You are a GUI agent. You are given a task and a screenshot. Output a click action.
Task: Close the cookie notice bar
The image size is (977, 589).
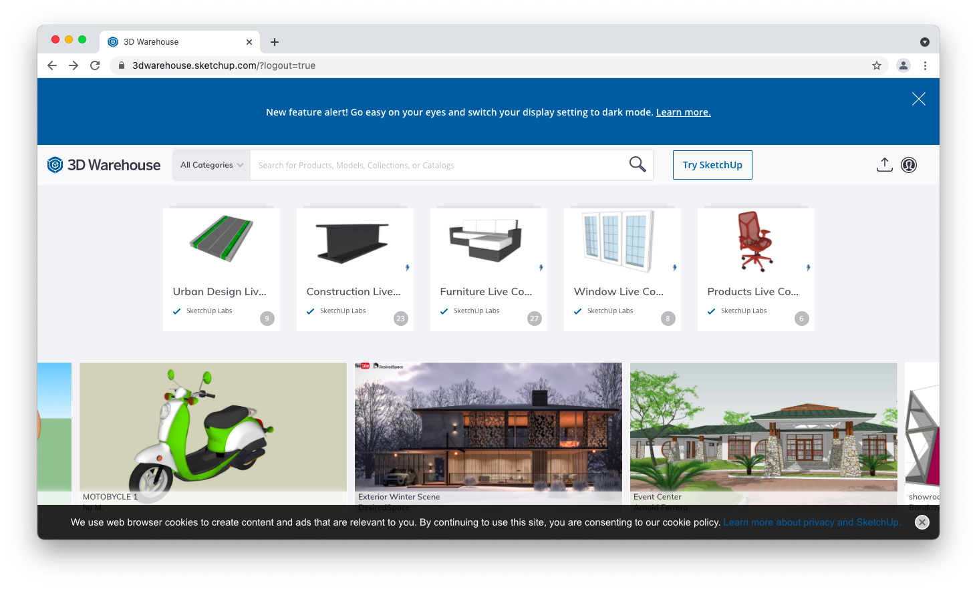pos(922,522)
